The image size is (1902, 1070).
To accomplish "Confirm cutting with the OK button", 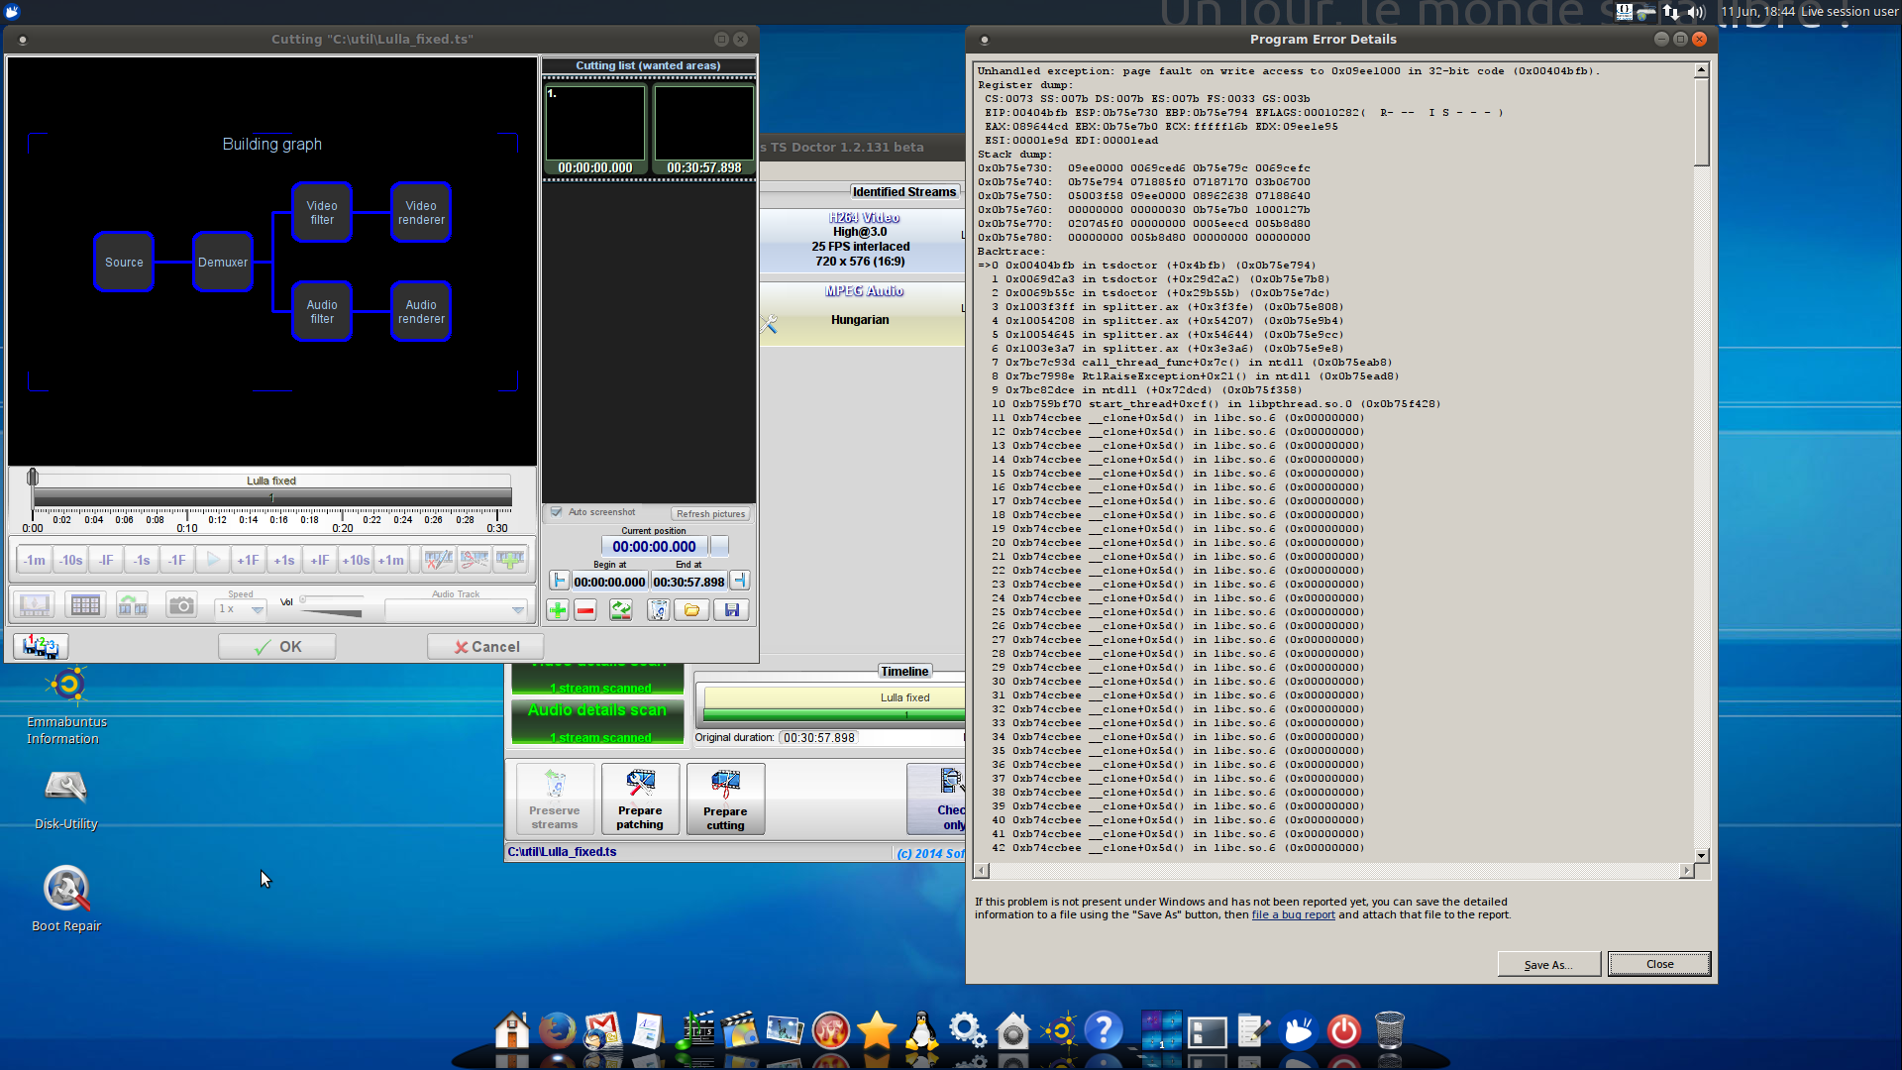I will pyautogui.click(x=277, y=647).
